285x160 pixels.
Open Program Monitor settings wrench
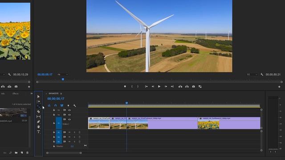(262, 74)
